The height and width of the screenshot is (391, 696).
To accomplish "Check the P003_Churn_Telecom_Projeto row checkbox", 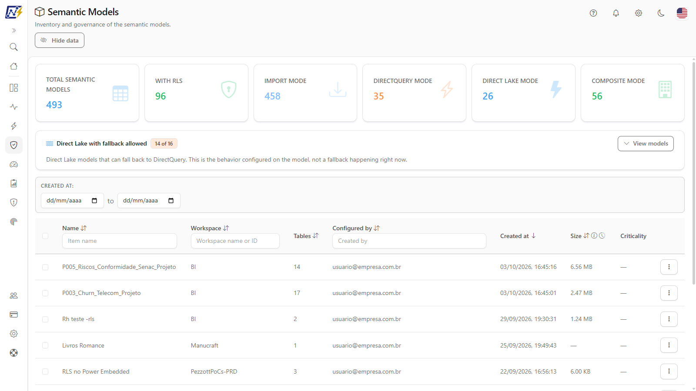I will pos(45,293).
